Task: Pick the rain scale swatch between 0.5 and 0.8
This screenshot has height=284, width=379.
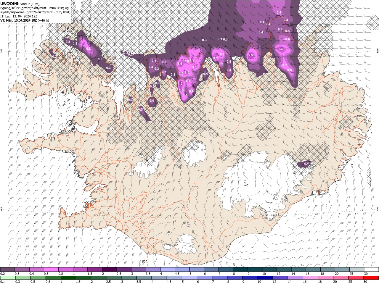Action: click(x=38, y=278)
